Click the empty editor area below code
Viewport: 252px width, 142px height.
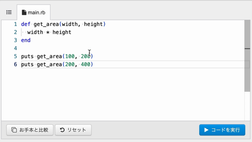coord(123,94)
